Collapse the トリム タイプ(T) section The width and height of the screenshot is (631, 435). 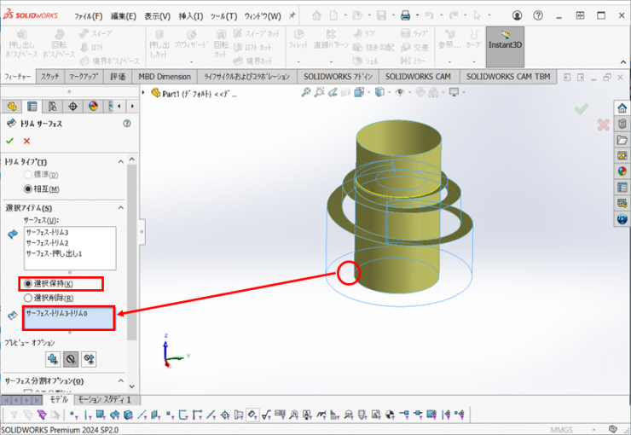pos(120,162)
